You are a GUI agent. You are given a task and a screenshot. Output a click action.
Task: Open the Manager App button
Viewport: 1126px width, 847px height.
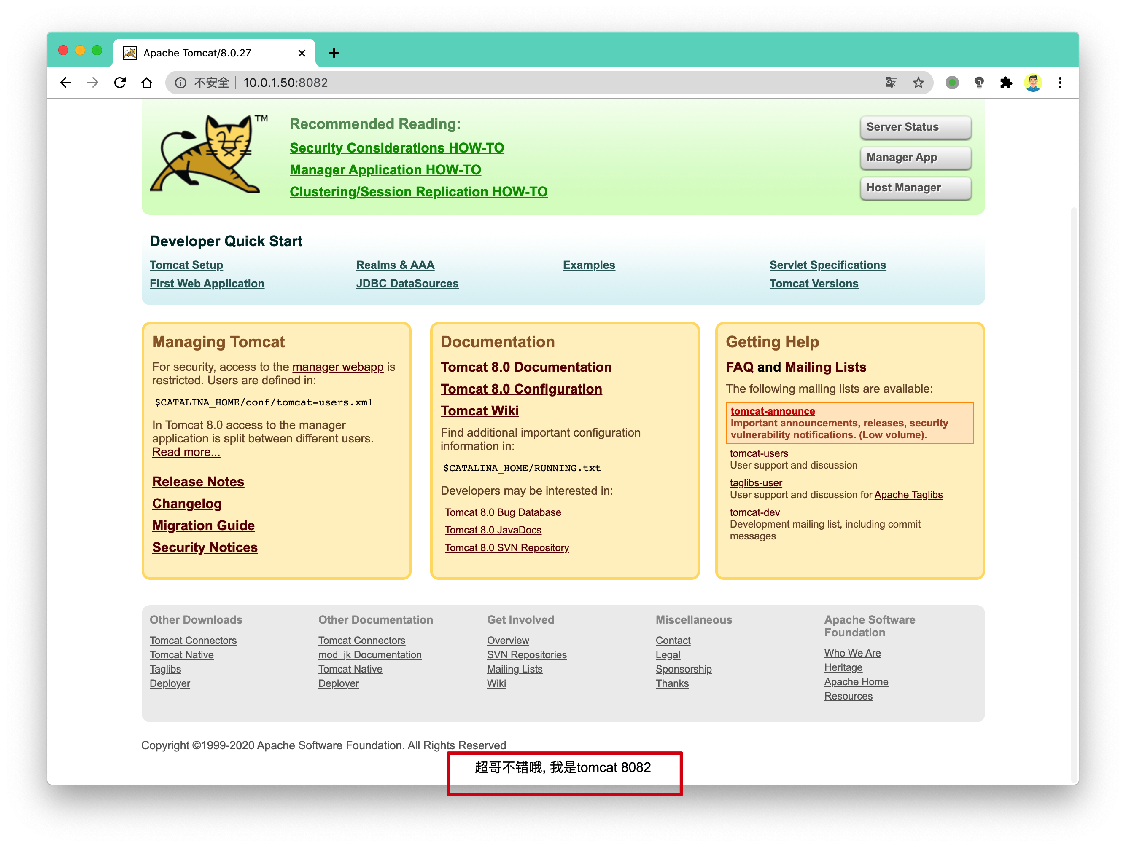(x=915, y=158)
